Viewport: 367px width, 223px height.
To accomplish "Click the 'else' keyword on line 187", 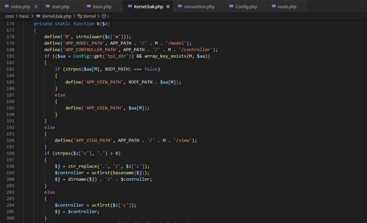I will pyautogui.click(x=60, y=95).
